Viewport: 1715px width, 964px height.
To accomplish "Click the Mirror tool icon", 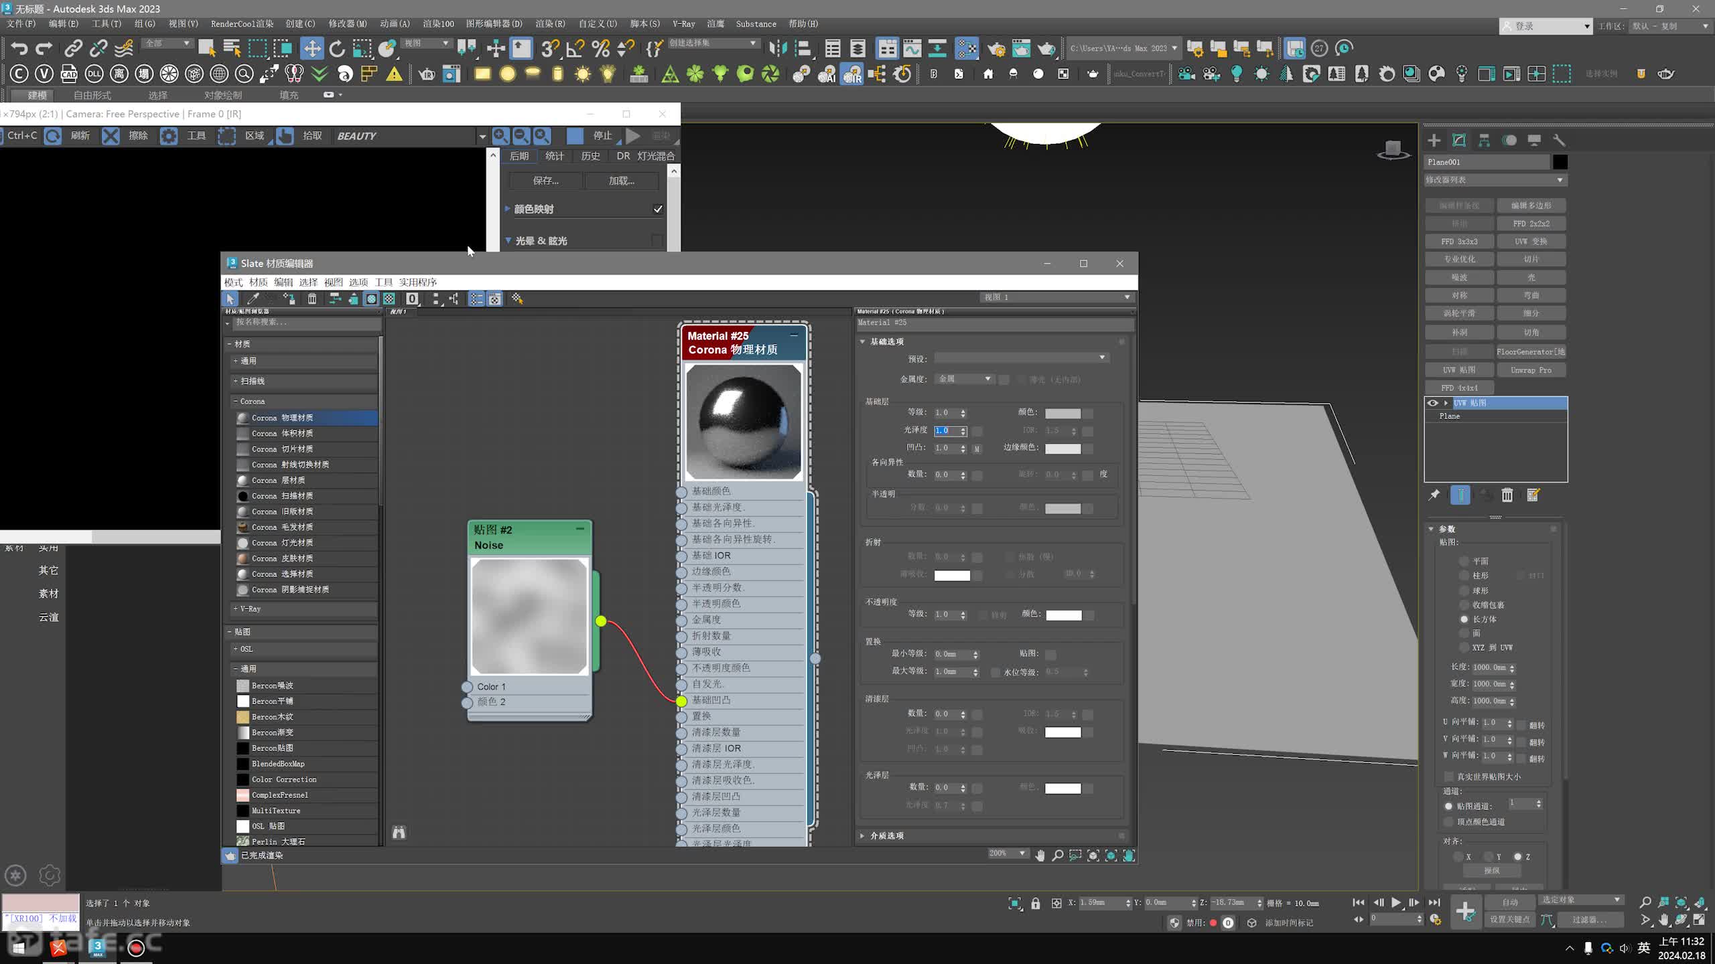I will coord(778,48).
